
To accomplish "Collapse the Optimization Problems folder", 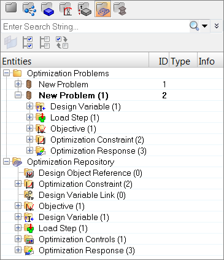I will coord(7,73).
